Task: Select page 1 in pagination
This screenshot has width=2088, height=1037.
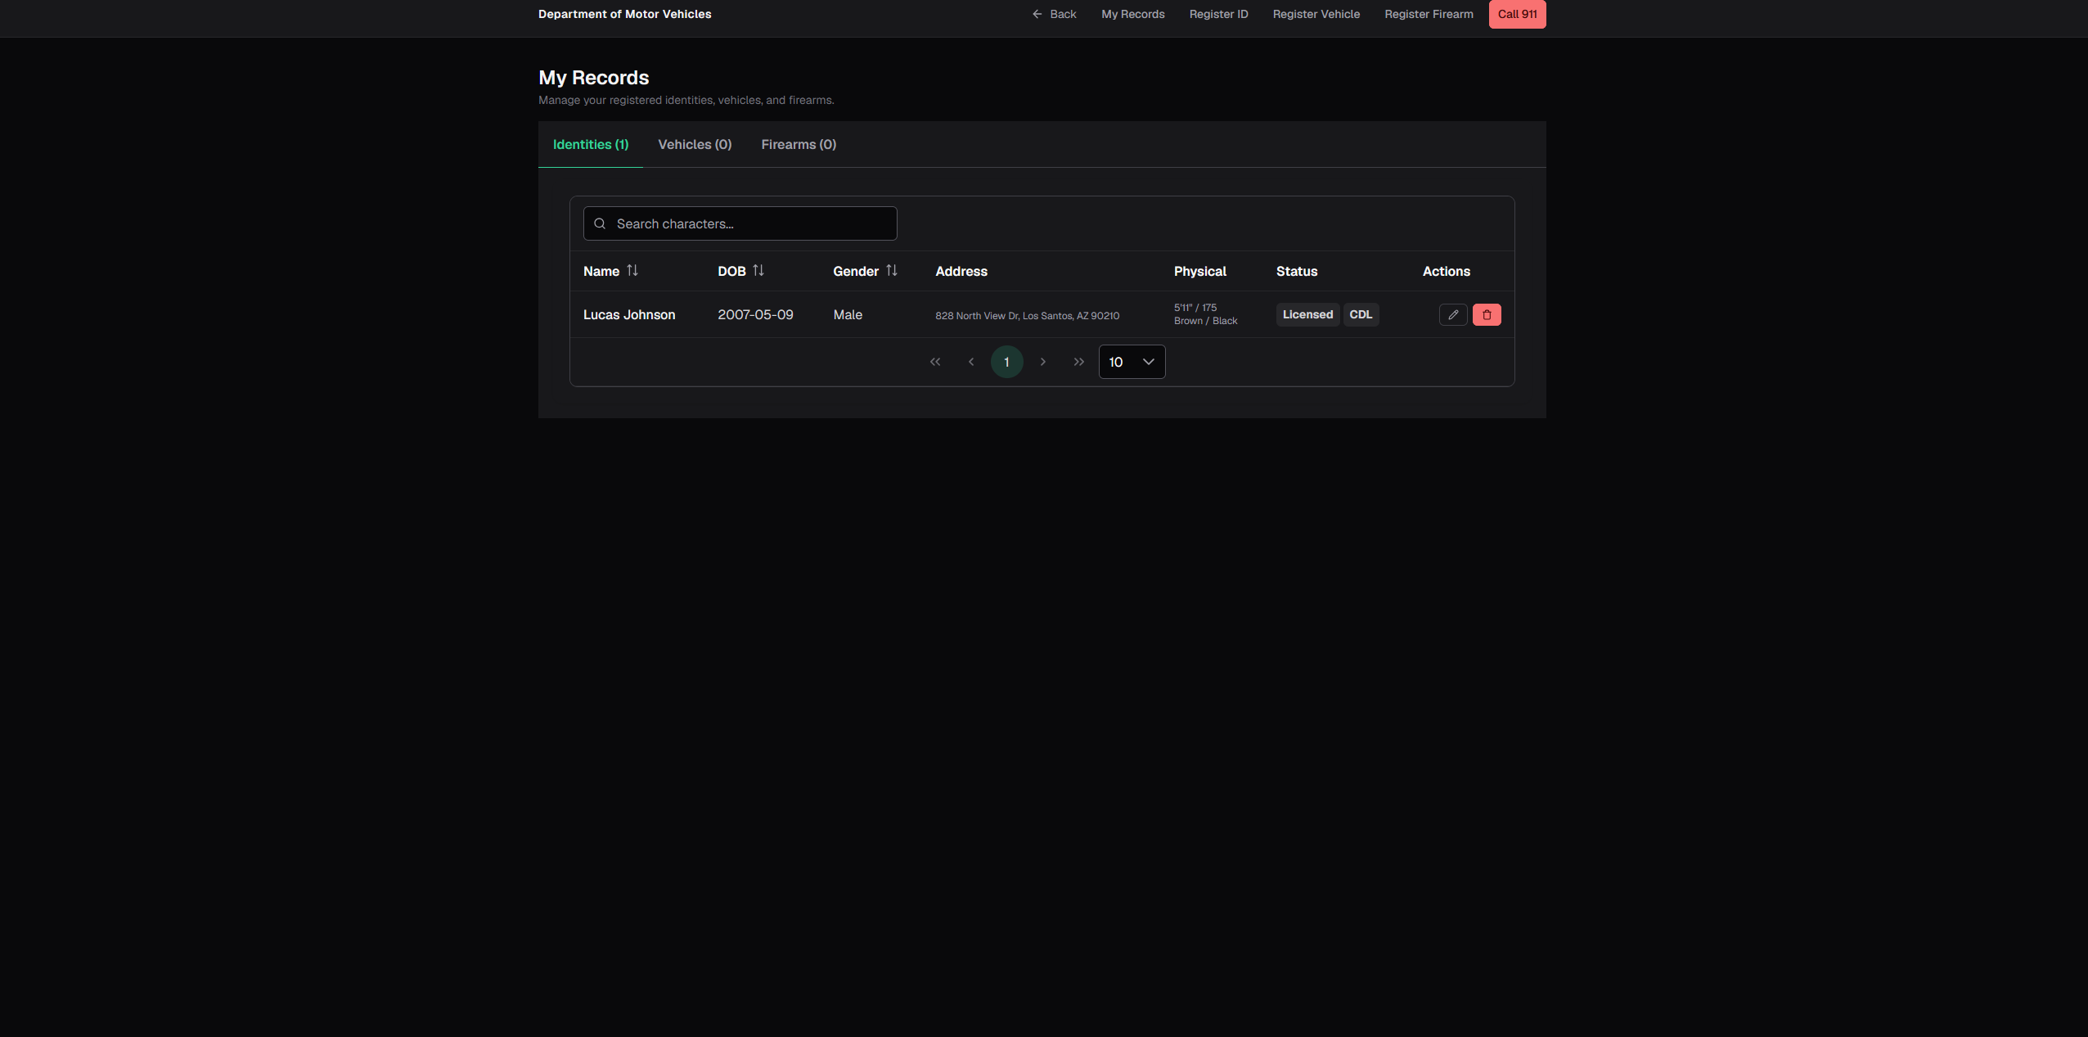Action: click(1006, 362)
